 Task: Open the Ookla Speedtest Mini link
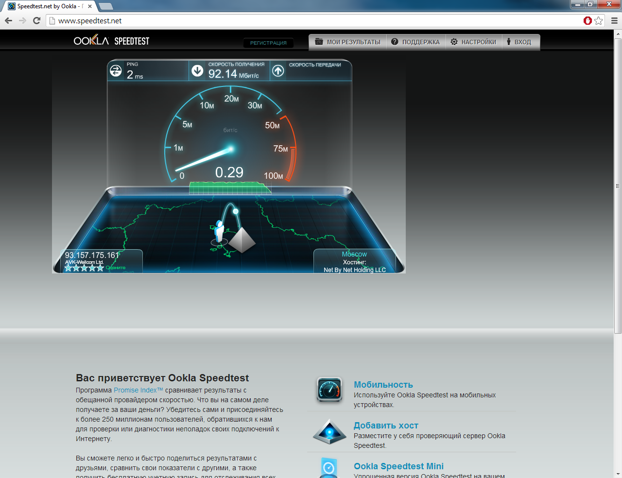(398, 466)
